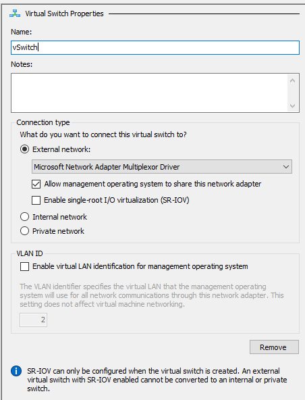
Task: Click the Notes scrollbar up arrow
Action: (292, 81)
